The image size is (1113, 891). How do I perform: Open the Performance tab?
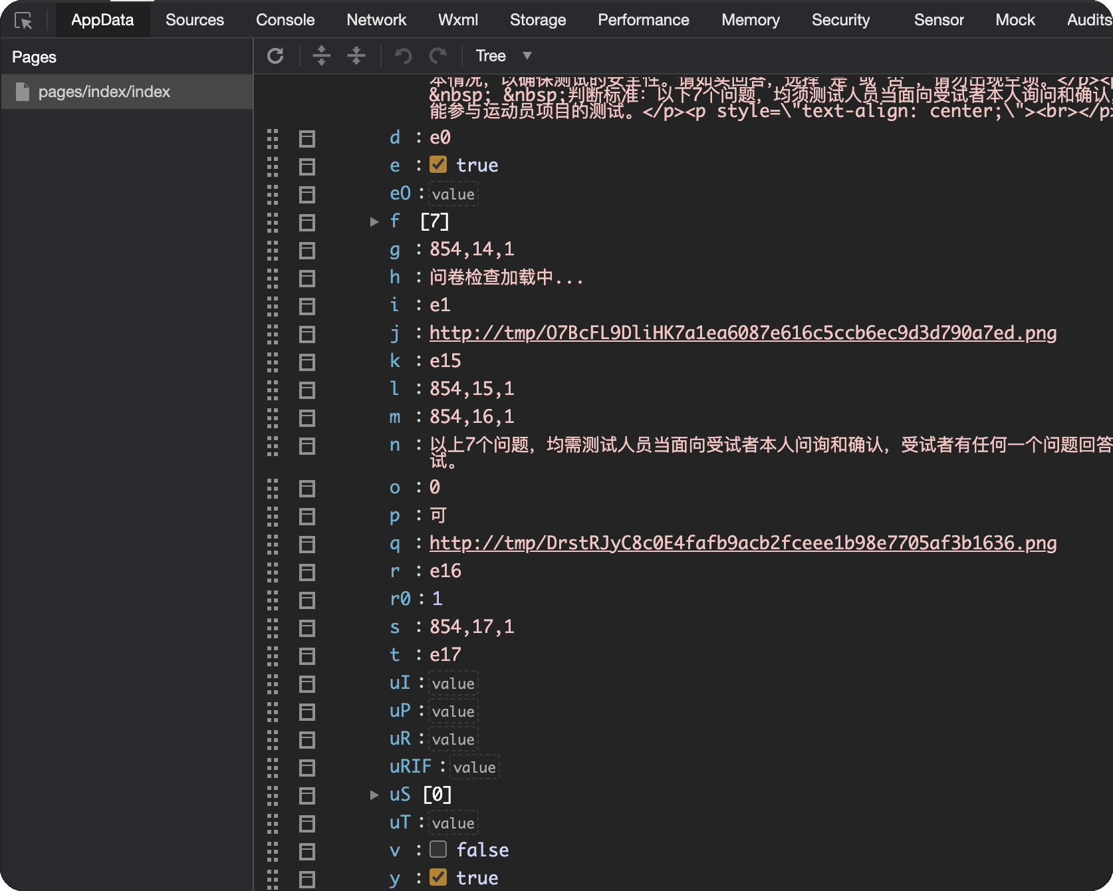(x=644, y=20)
